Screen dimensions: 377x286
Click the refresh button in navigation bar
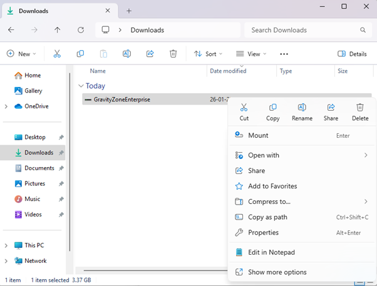[81, 30]
